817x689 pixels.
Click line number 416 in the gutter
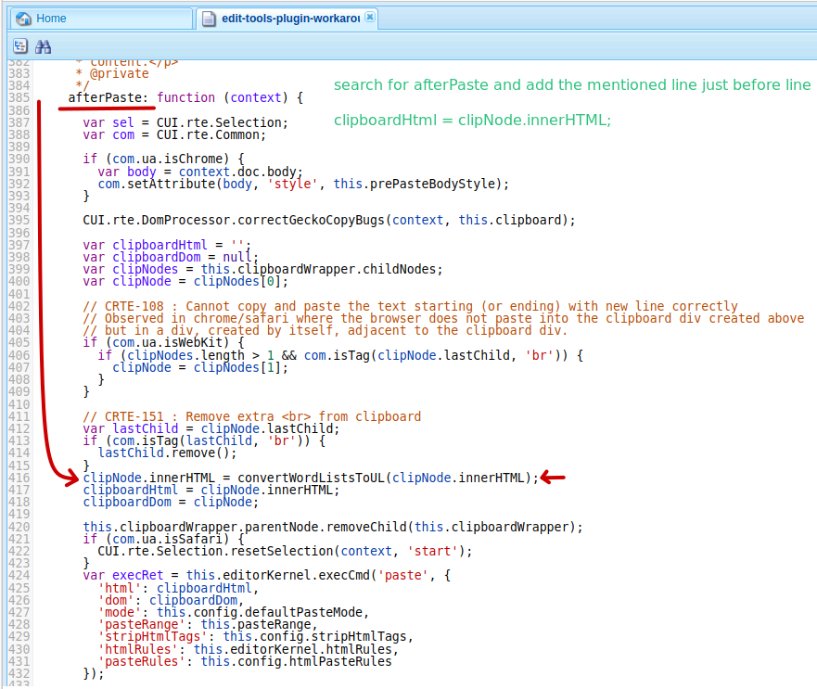(19, 478)
